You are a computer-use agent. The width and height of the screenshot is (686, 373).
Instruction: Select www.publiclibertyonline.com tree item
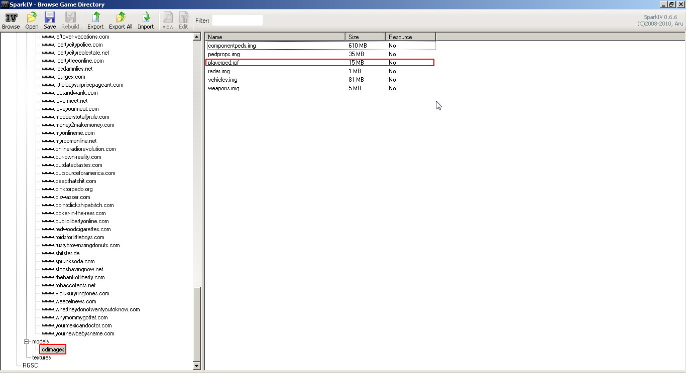click(75, 221)
